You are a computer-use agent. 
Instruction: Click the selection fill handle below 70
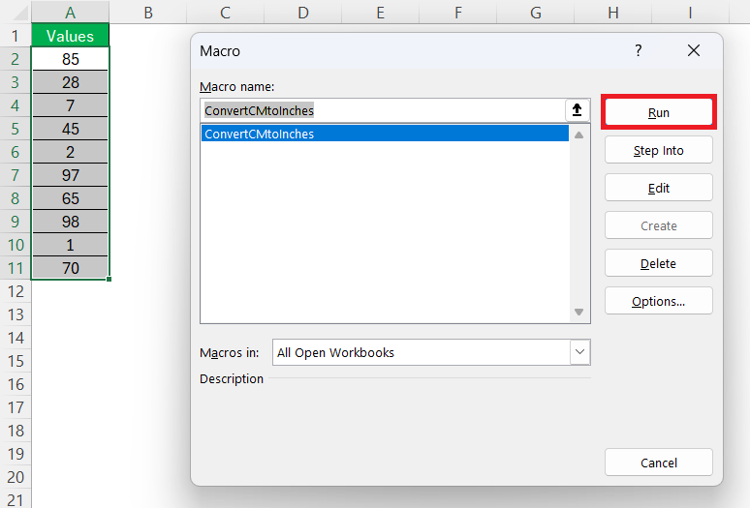coord(109,280)
